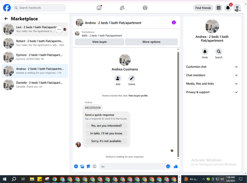
Task: Attach a photo file icon
Action: coord(82,166)
